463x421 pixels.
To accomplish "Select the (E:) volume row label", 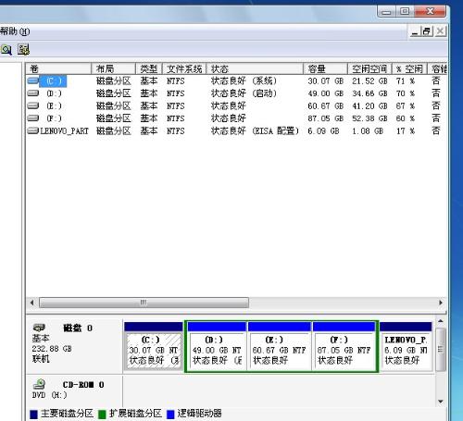I will pos(54,106).
